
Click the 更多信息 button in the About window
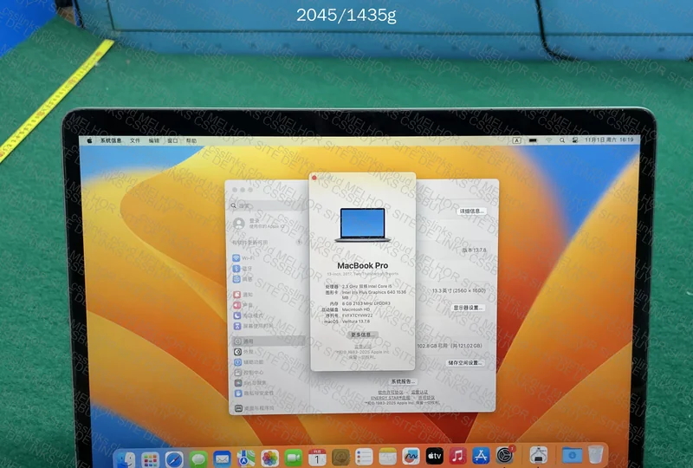coord(362,335)
